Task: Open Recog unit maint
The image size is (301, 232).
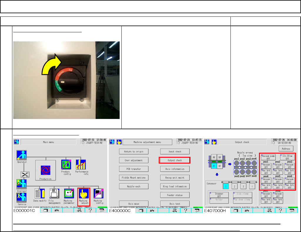Action: pos(175,178)
